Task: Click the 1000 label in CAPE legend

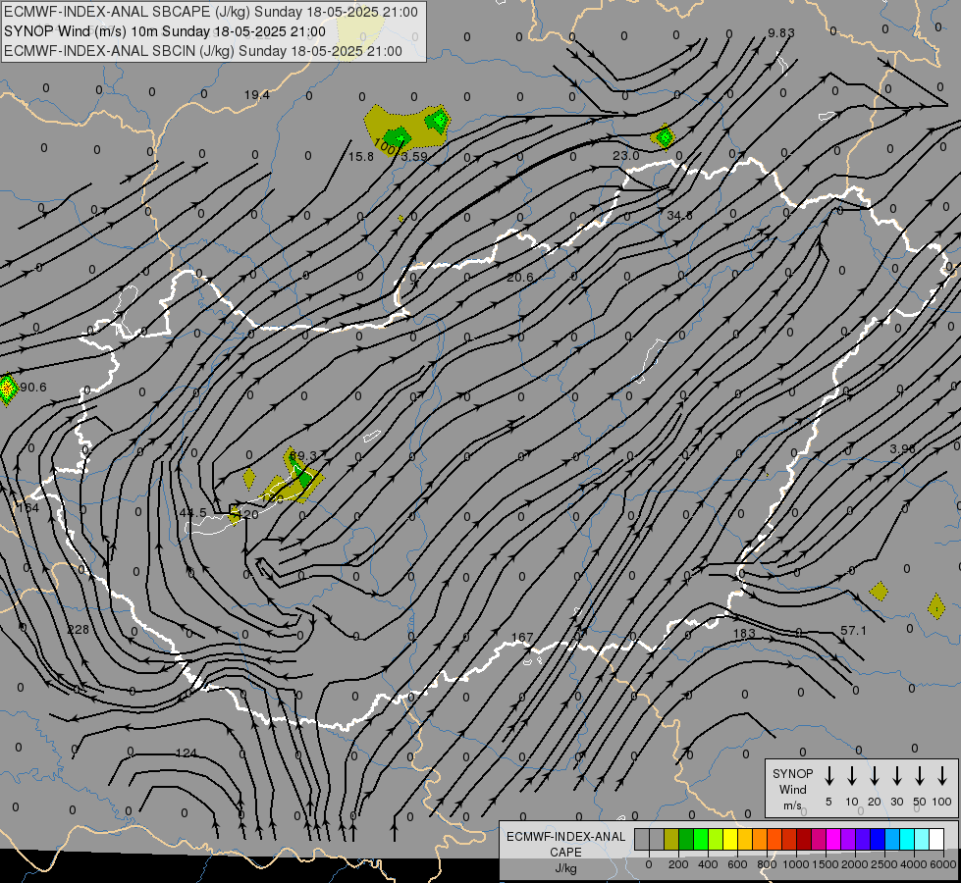Action: (x=795, y=864)
